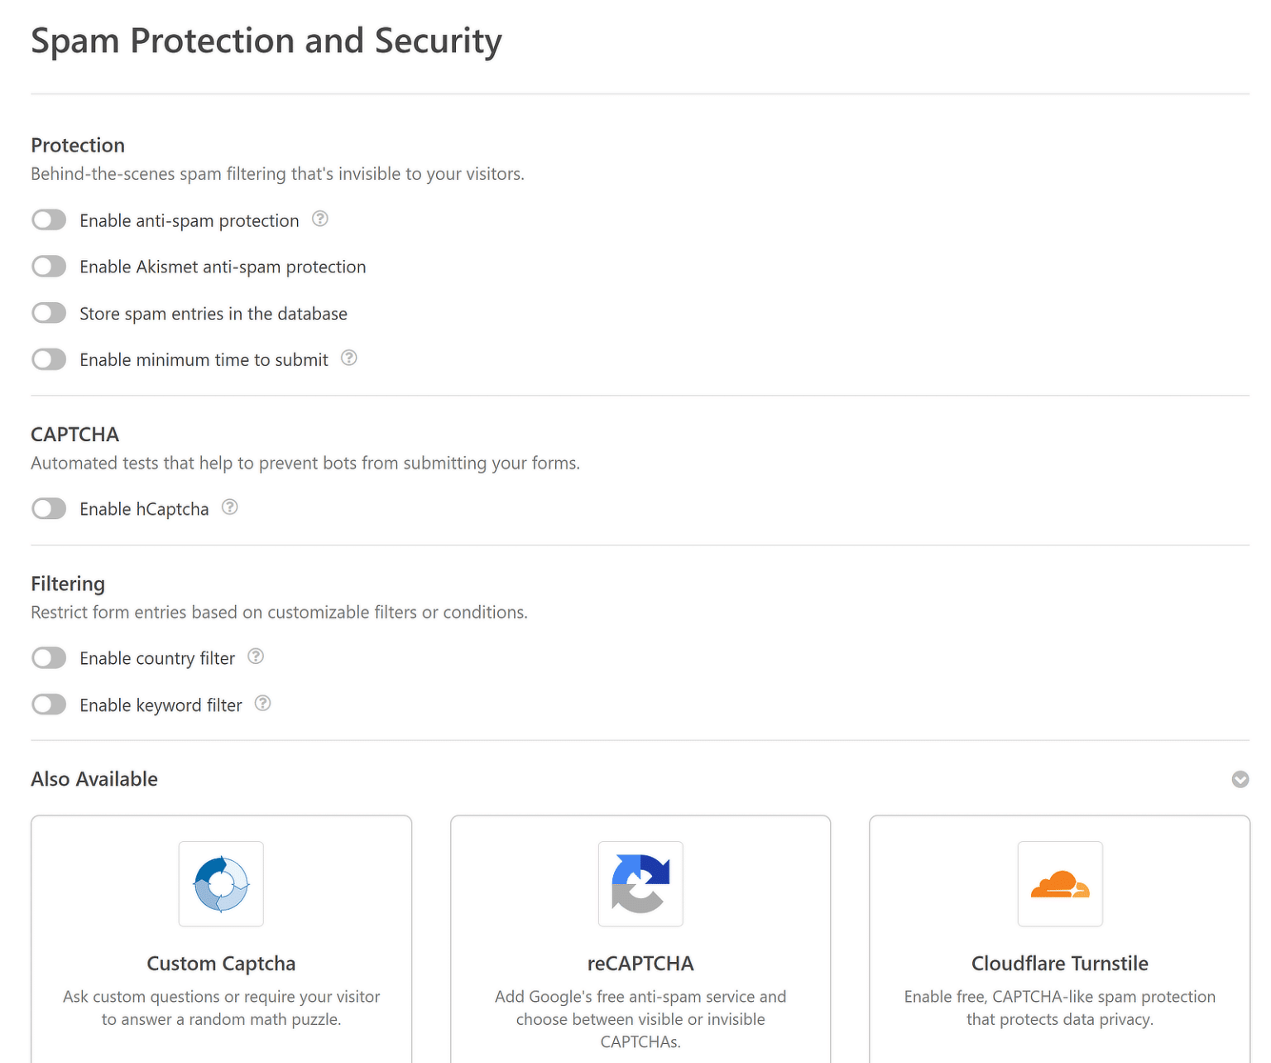Screen dimensions: 1271x1063
Task: Open the reCAPTCHA card title
Action: pos(640,964)
